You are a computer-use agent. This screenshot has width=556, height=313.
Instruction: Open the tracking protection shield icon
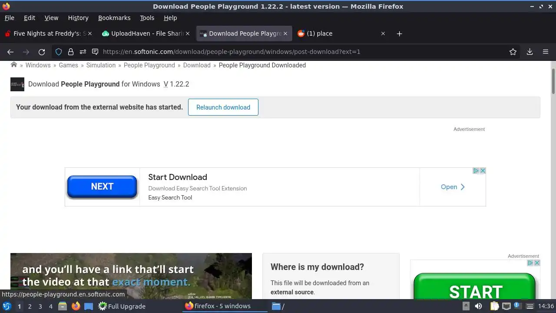59,52
